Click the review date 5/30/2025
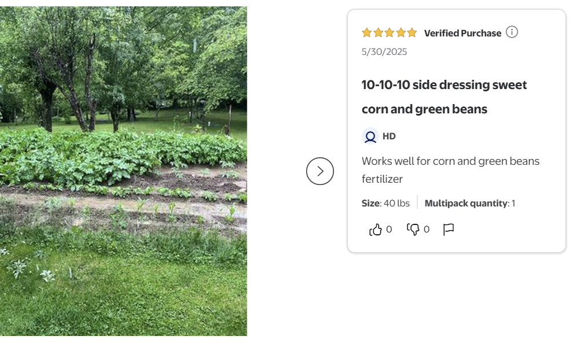This screenshot has height=347, width=573. (384, 52)
